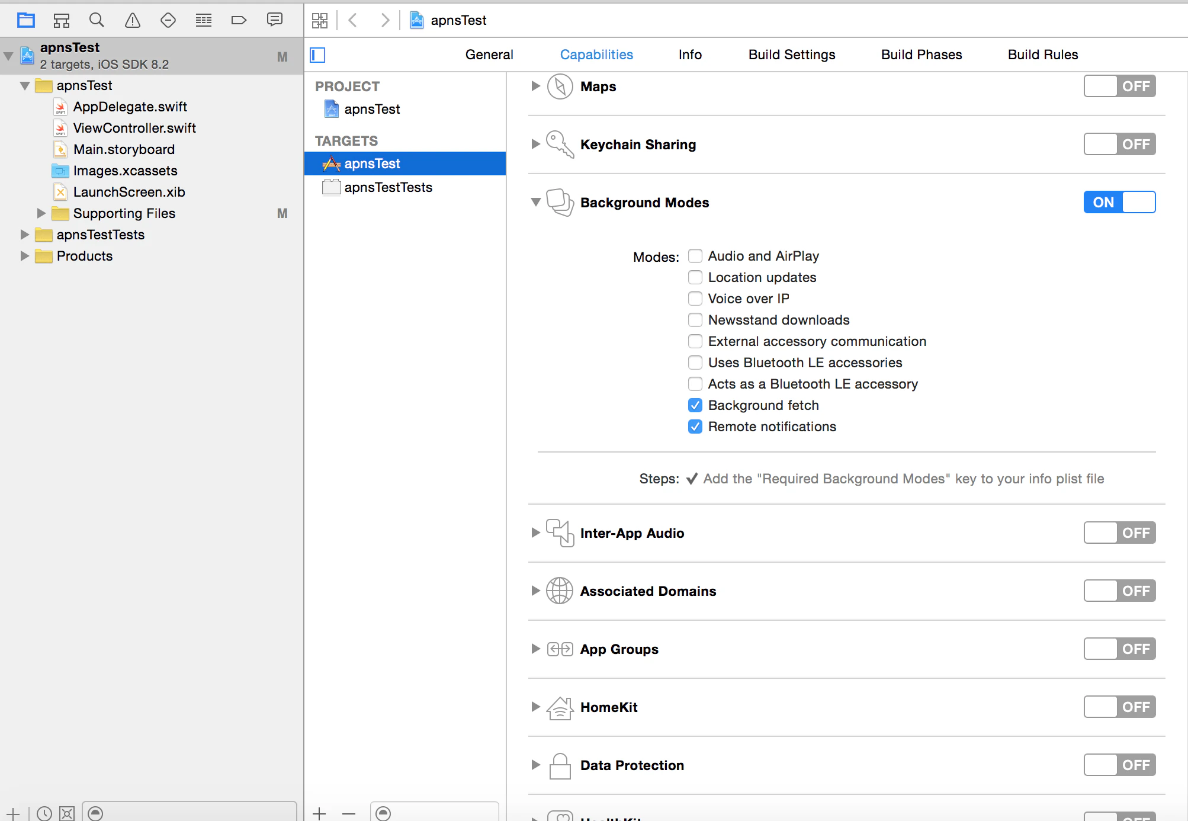
Task: Remove target with the minus button
Action: [x=349, y=813]
